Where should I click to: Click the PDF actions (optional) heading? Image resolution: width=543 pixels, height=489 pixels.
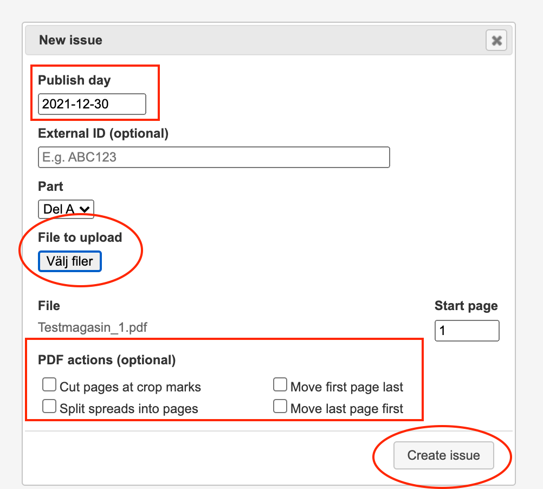click(107, 360)
